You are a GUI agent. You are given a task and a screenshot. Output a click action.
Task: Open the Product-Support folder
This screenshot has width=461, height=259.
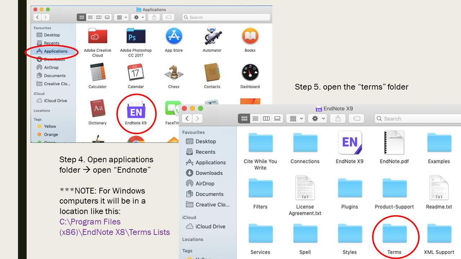[x=394, y=188]
